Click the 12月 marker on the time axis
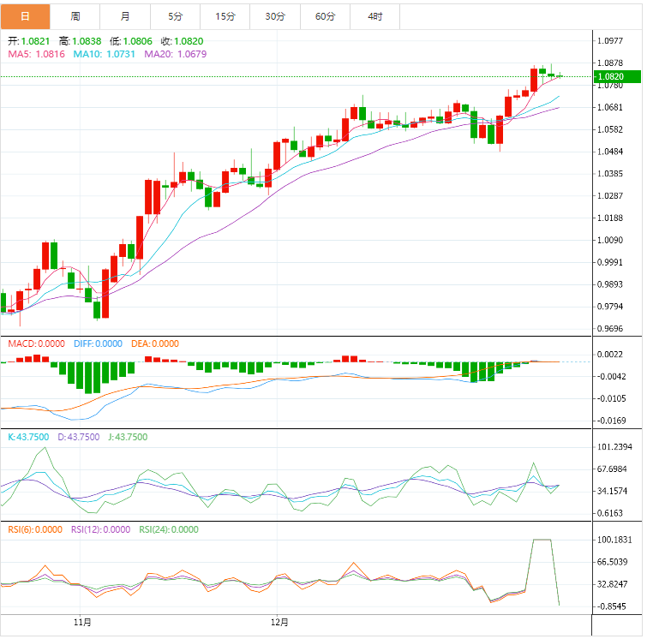 point(279,621)
